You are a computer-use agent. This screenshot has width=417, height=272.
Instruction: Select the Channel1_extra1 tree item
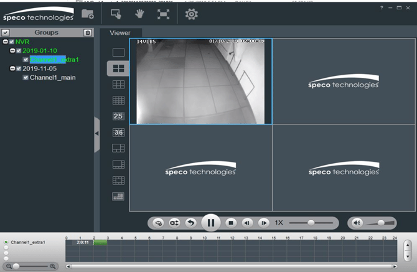(54, 60)
